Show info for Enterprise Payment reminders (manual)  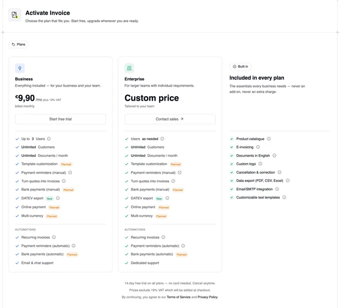pos(179,172)
